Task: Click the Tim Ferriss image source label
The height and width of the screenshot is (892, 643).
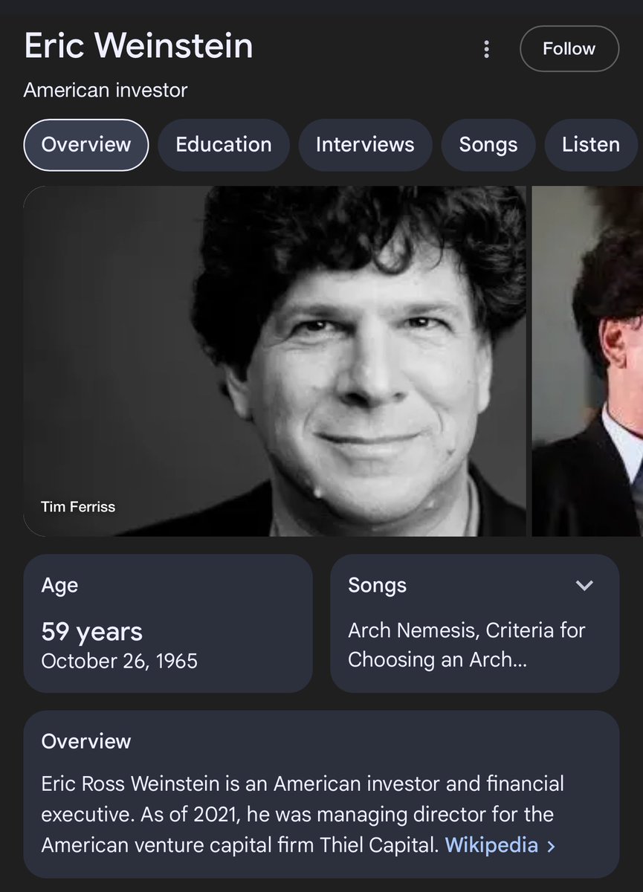Action: (x=78, y=507)
